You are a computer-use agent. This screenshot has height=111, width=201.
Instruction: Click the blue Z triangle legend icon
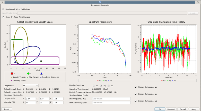tap(41, 73)
